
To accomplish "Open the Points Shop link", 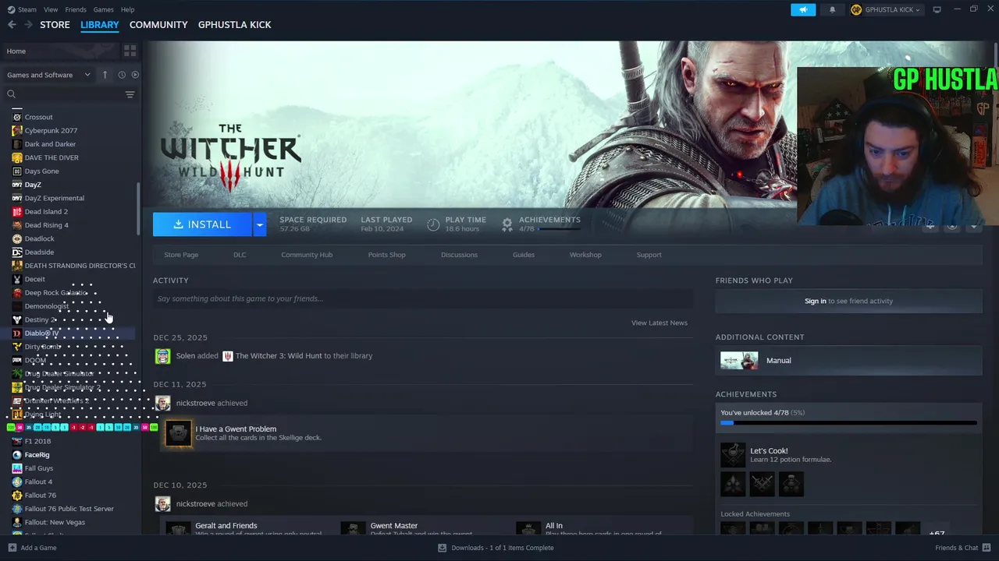I will point(386,255).
